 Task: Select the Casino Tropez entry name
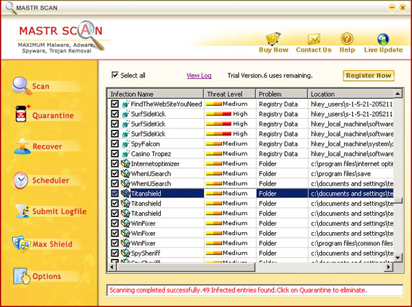151,154
